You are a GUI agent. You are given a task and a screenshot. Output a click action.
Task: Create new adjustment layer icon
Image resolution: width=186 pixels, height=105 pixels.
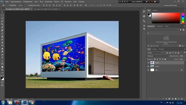[x=172, y=99]
